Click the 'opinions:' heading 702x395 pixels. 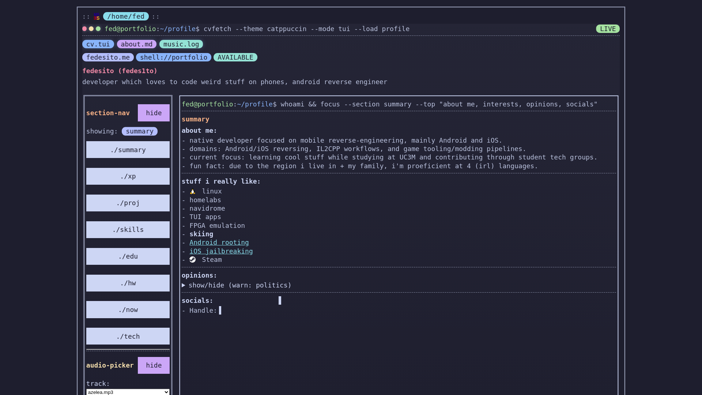199,275
